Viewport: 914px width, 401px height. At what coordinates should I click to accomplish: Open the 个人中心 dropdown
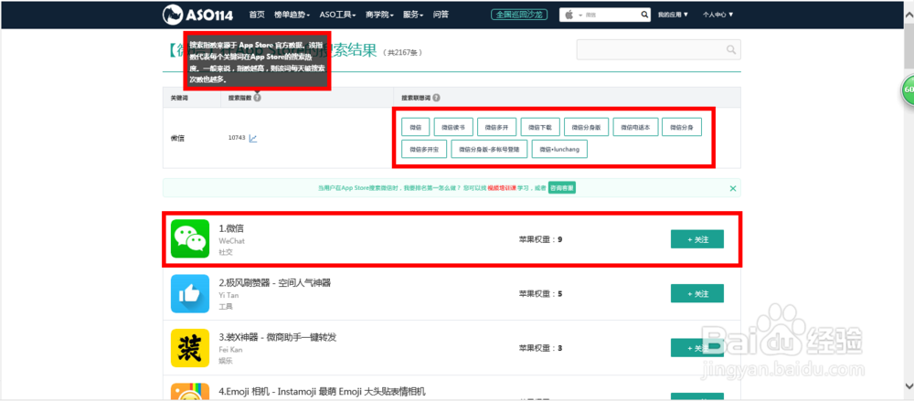pos(718,15)
